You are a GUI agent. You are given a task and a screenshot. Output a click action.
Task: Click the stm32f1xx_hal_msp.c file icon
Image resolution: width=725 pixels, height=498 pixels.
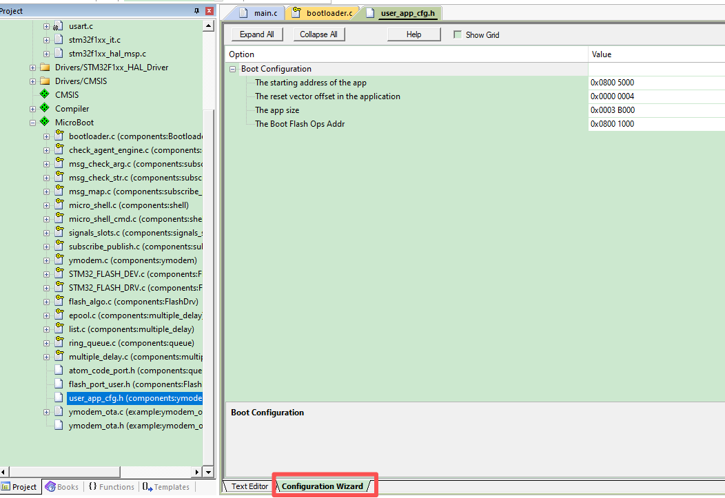click(59, 54)
